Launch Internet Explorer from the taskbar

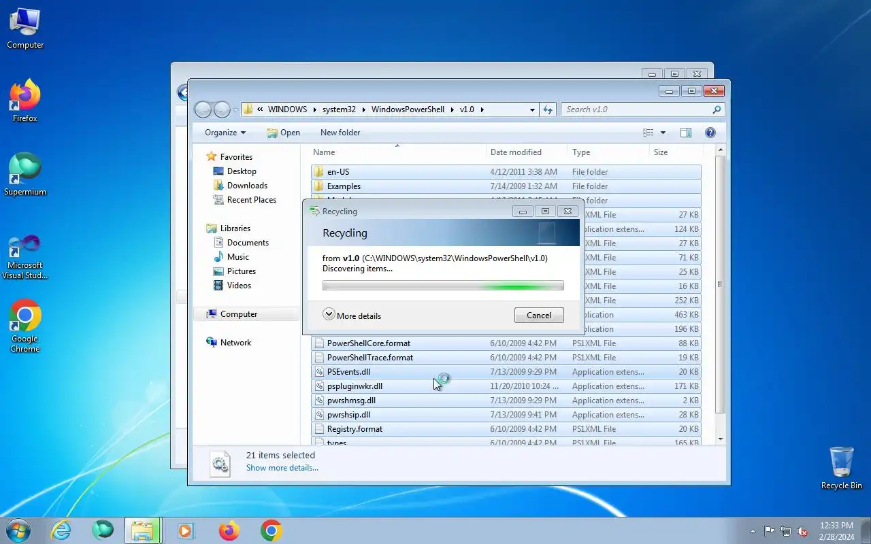pyautogui.click(x=61, y=530)
